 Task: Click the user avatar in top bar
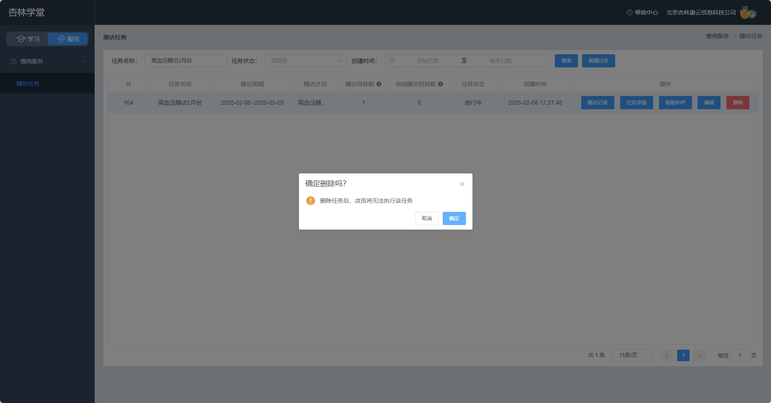(x=748, y=12)
